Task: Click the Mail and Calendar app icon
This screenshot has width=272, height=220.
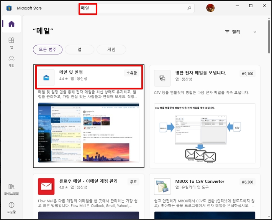Action: pyautogui.click(x=46, y=78)
